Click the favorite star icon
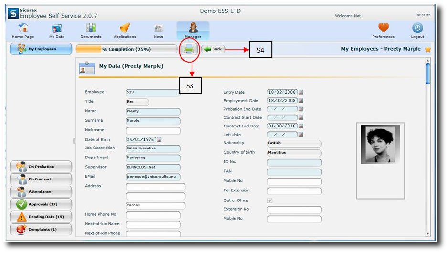 (x=427, y=49)
